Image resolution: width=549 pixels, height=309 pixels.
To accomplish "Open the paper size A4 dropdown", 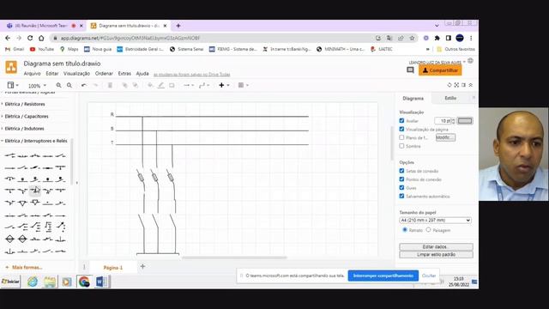I will coord(435,221).
